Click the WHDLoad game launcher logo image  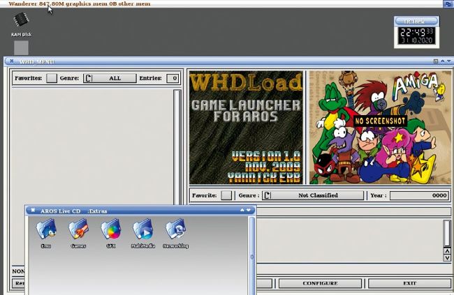tap(246, 127)
